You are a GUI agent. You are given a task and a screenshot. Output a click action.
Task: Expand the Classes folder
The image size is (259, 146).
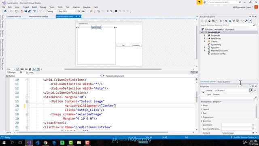click(205, 41)
